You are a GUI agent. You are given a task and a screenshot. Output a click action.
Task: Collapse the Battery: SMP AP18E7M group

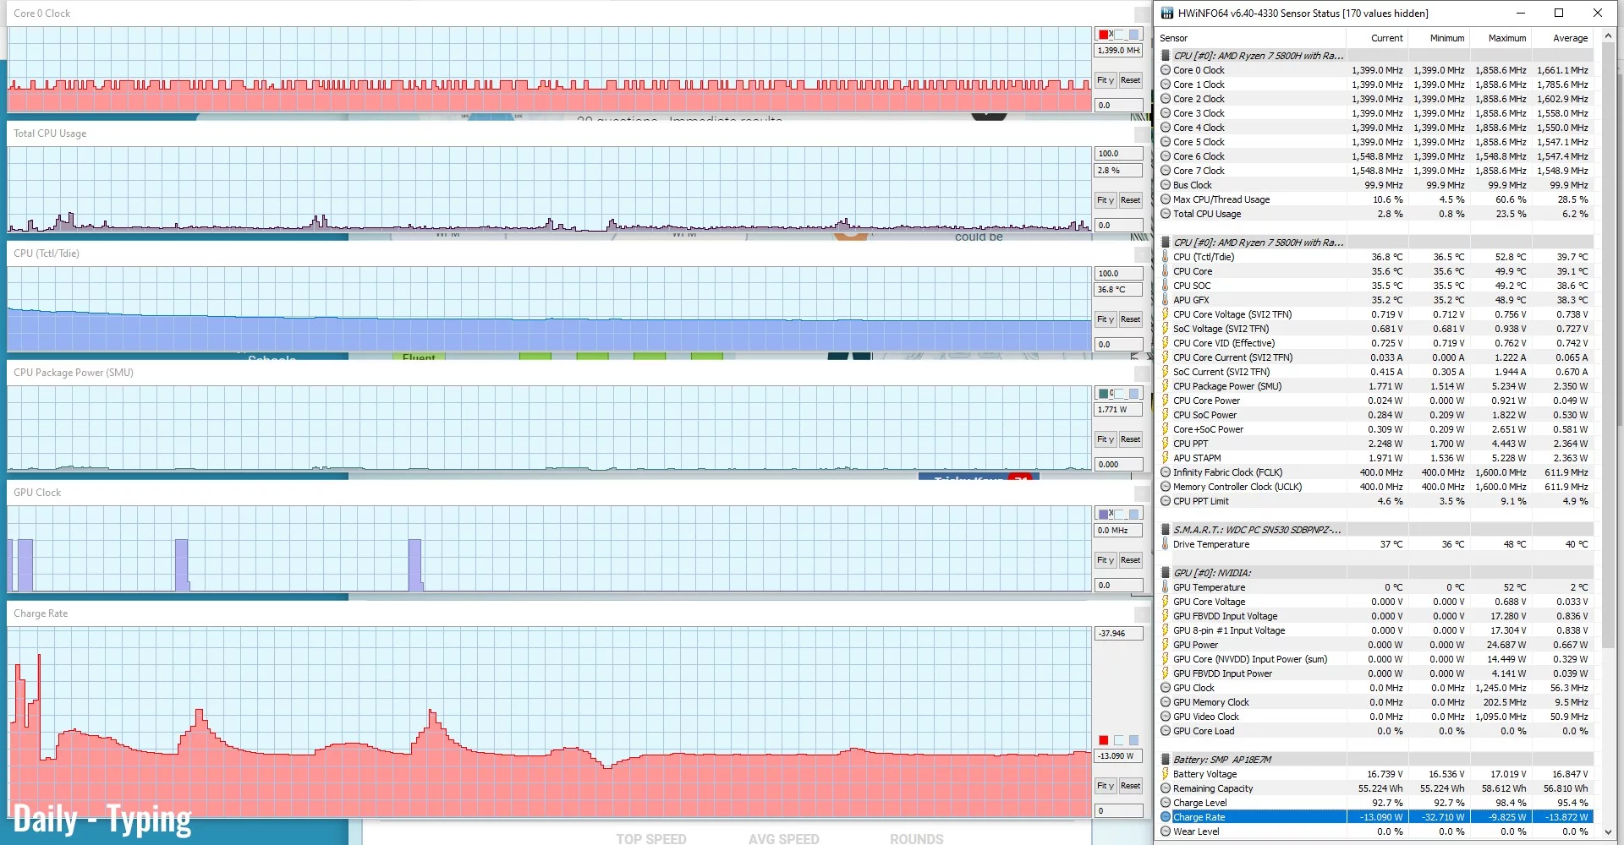pyautogui.click(x=1166, y=760)
